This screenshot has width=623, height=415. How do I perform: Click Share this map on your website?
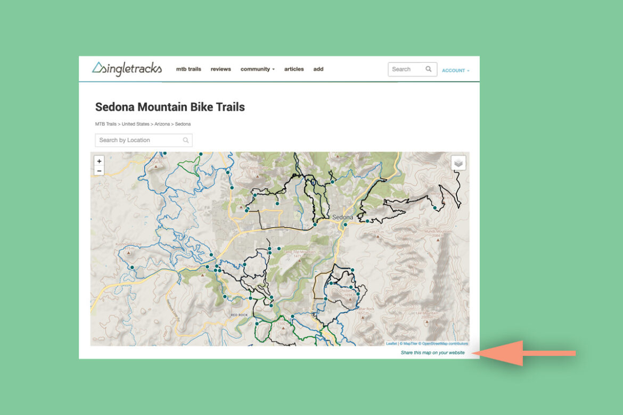[x=432, y=353]
